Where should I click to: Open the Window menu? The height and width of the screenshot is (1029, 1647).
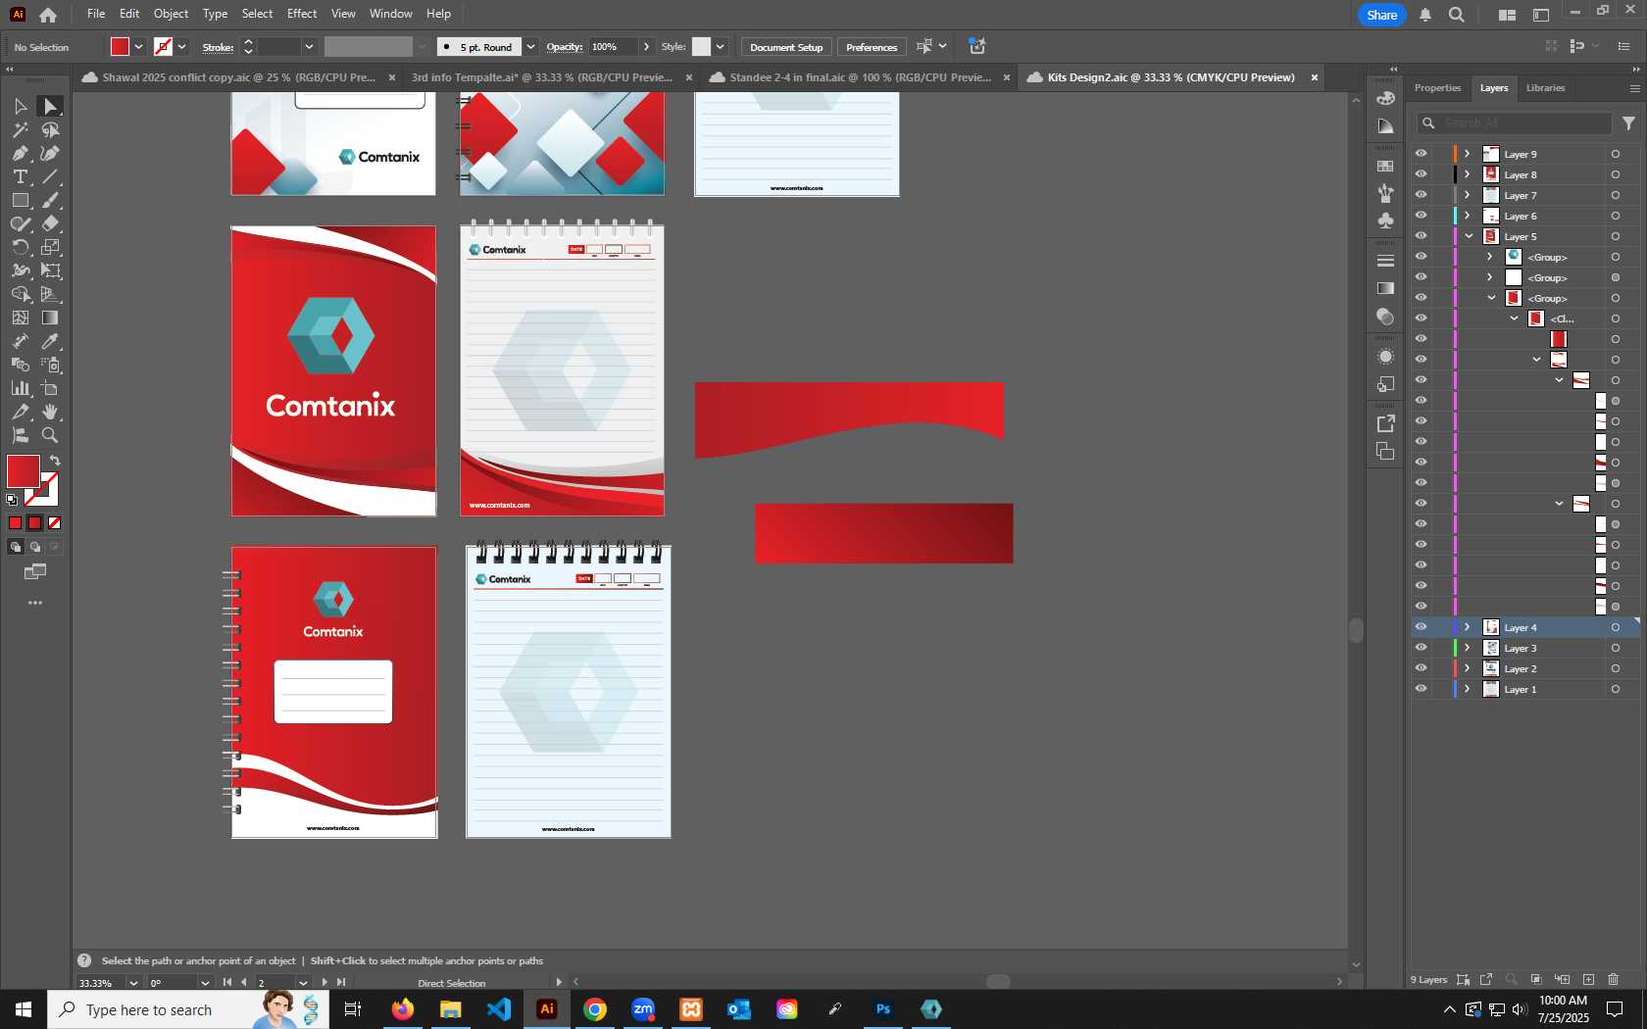click(x=390, y=14)
